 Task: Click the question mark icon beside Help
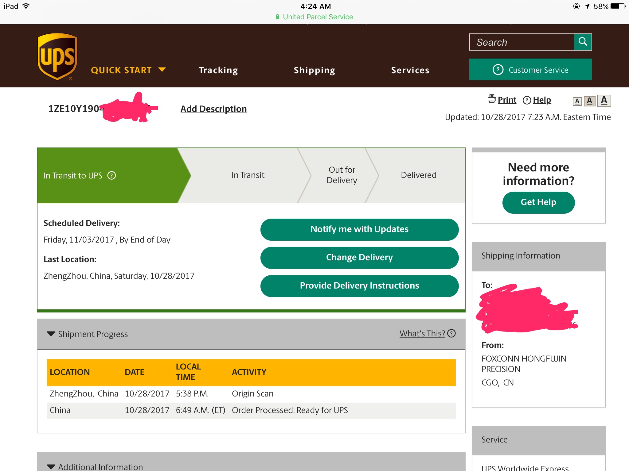tap(527, 100)
